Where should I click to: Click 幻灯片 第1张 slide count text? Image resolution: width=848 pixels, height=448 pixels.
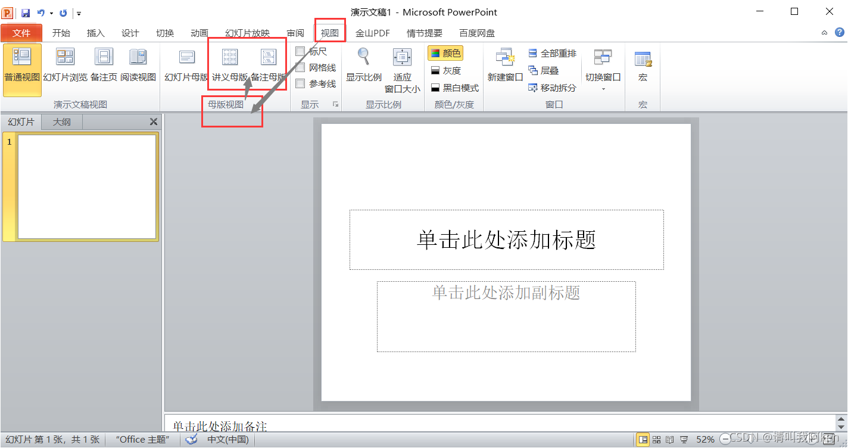coord(52,440)
